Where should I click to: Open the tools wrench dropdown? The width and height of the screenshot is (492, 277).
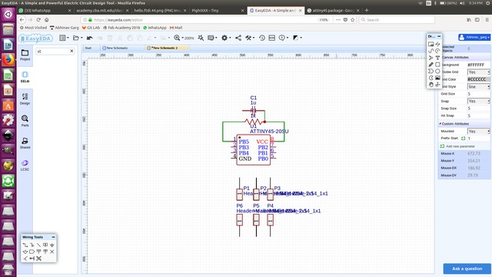(250, 38)
